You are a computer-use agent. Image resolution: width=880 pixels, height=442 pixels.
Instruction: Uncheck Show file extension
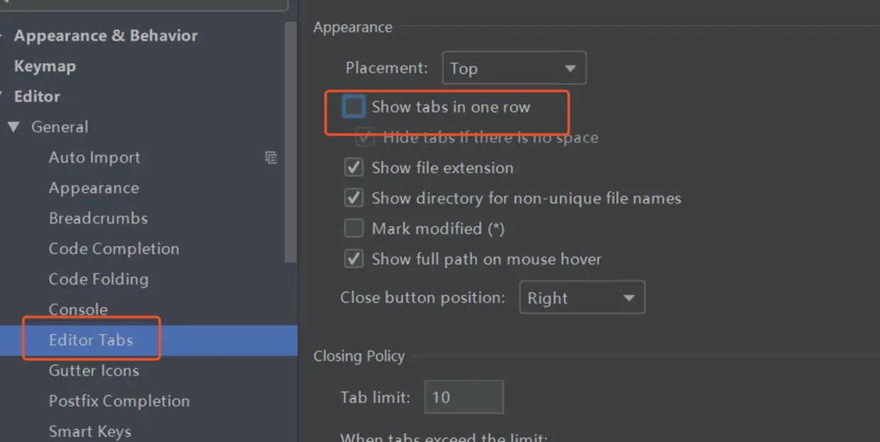click(x=353, y=168)
